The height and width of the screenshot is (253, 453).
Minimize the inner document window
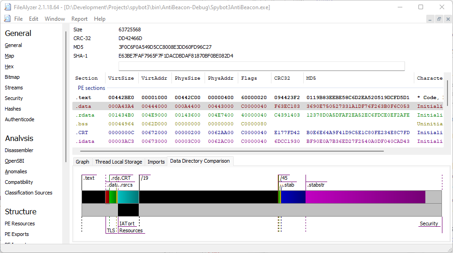coord(430,19)
